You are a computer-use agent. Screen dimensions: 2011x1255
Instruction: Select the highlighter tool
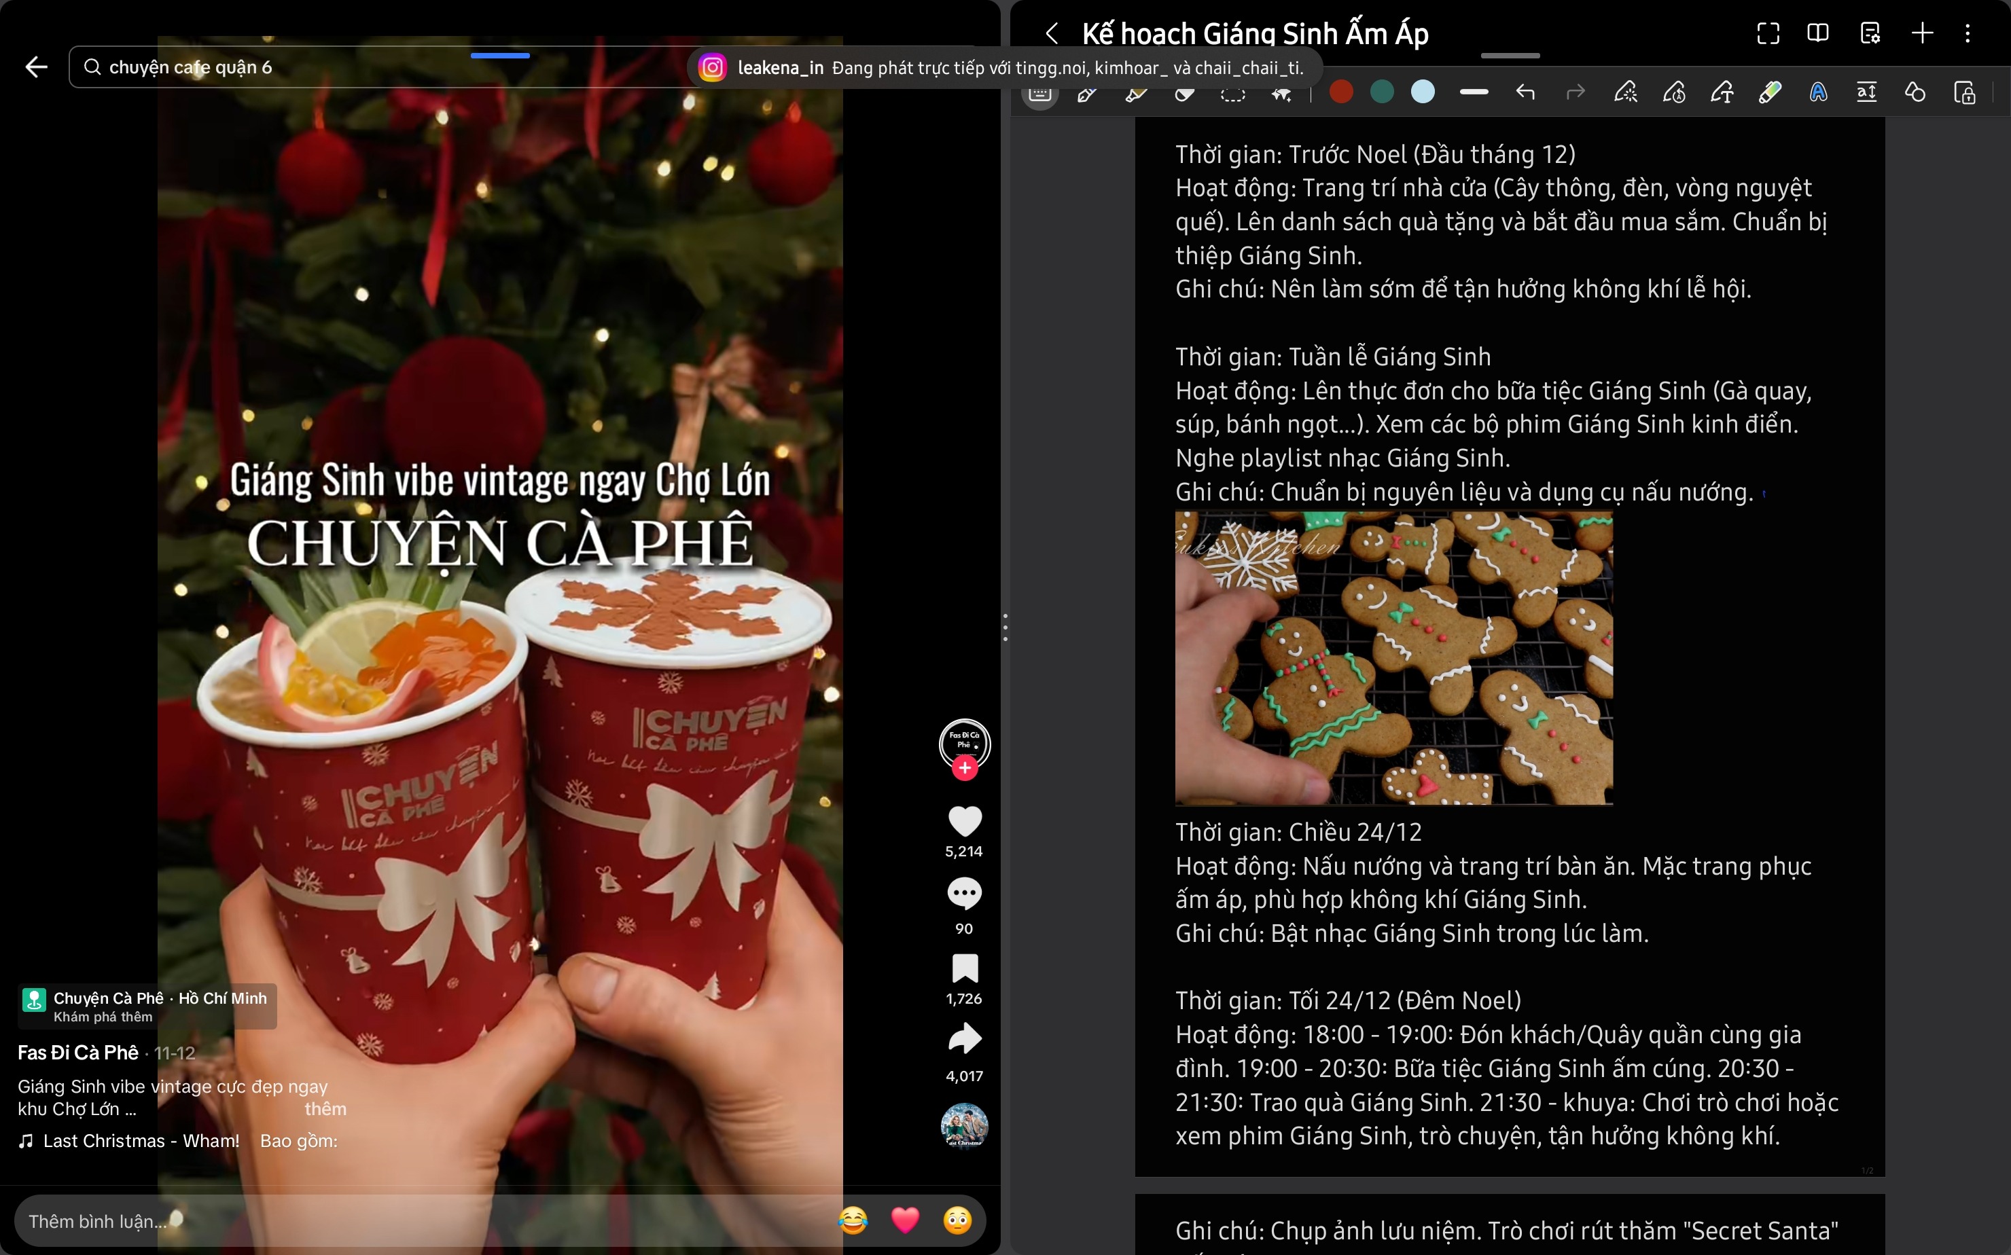1136,93
